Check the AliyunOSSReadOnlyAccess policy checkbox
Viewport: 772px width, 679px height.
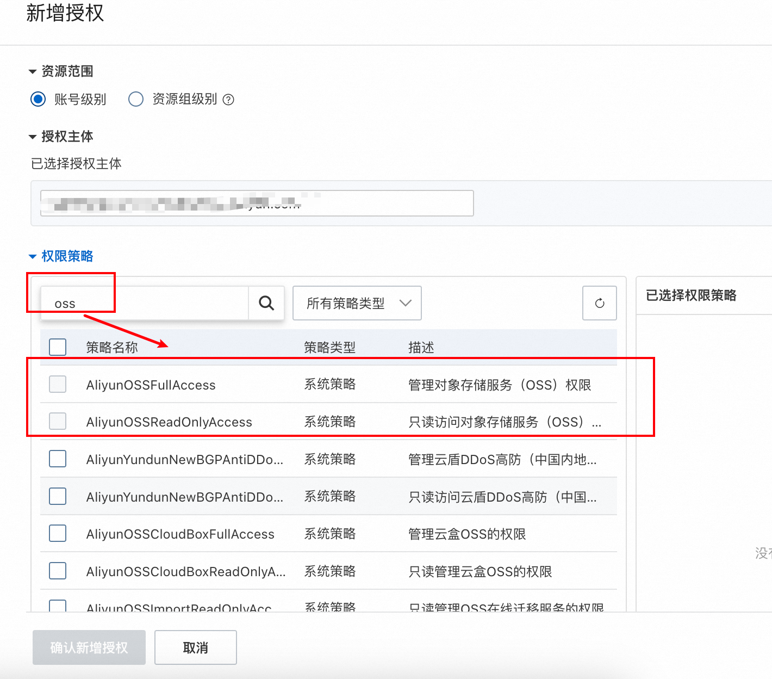point(58,421)
